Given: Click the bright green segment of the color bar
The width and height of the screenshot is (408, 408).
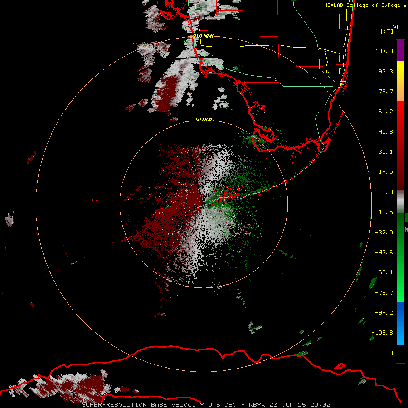Looking at the screenshot, I should click(400, 257).
